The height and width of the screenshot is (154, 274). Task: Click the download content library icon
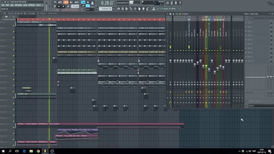click(x=154, y=9)
